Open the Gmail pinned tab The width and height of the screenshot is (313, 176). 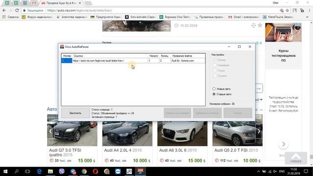coord(34,3)
